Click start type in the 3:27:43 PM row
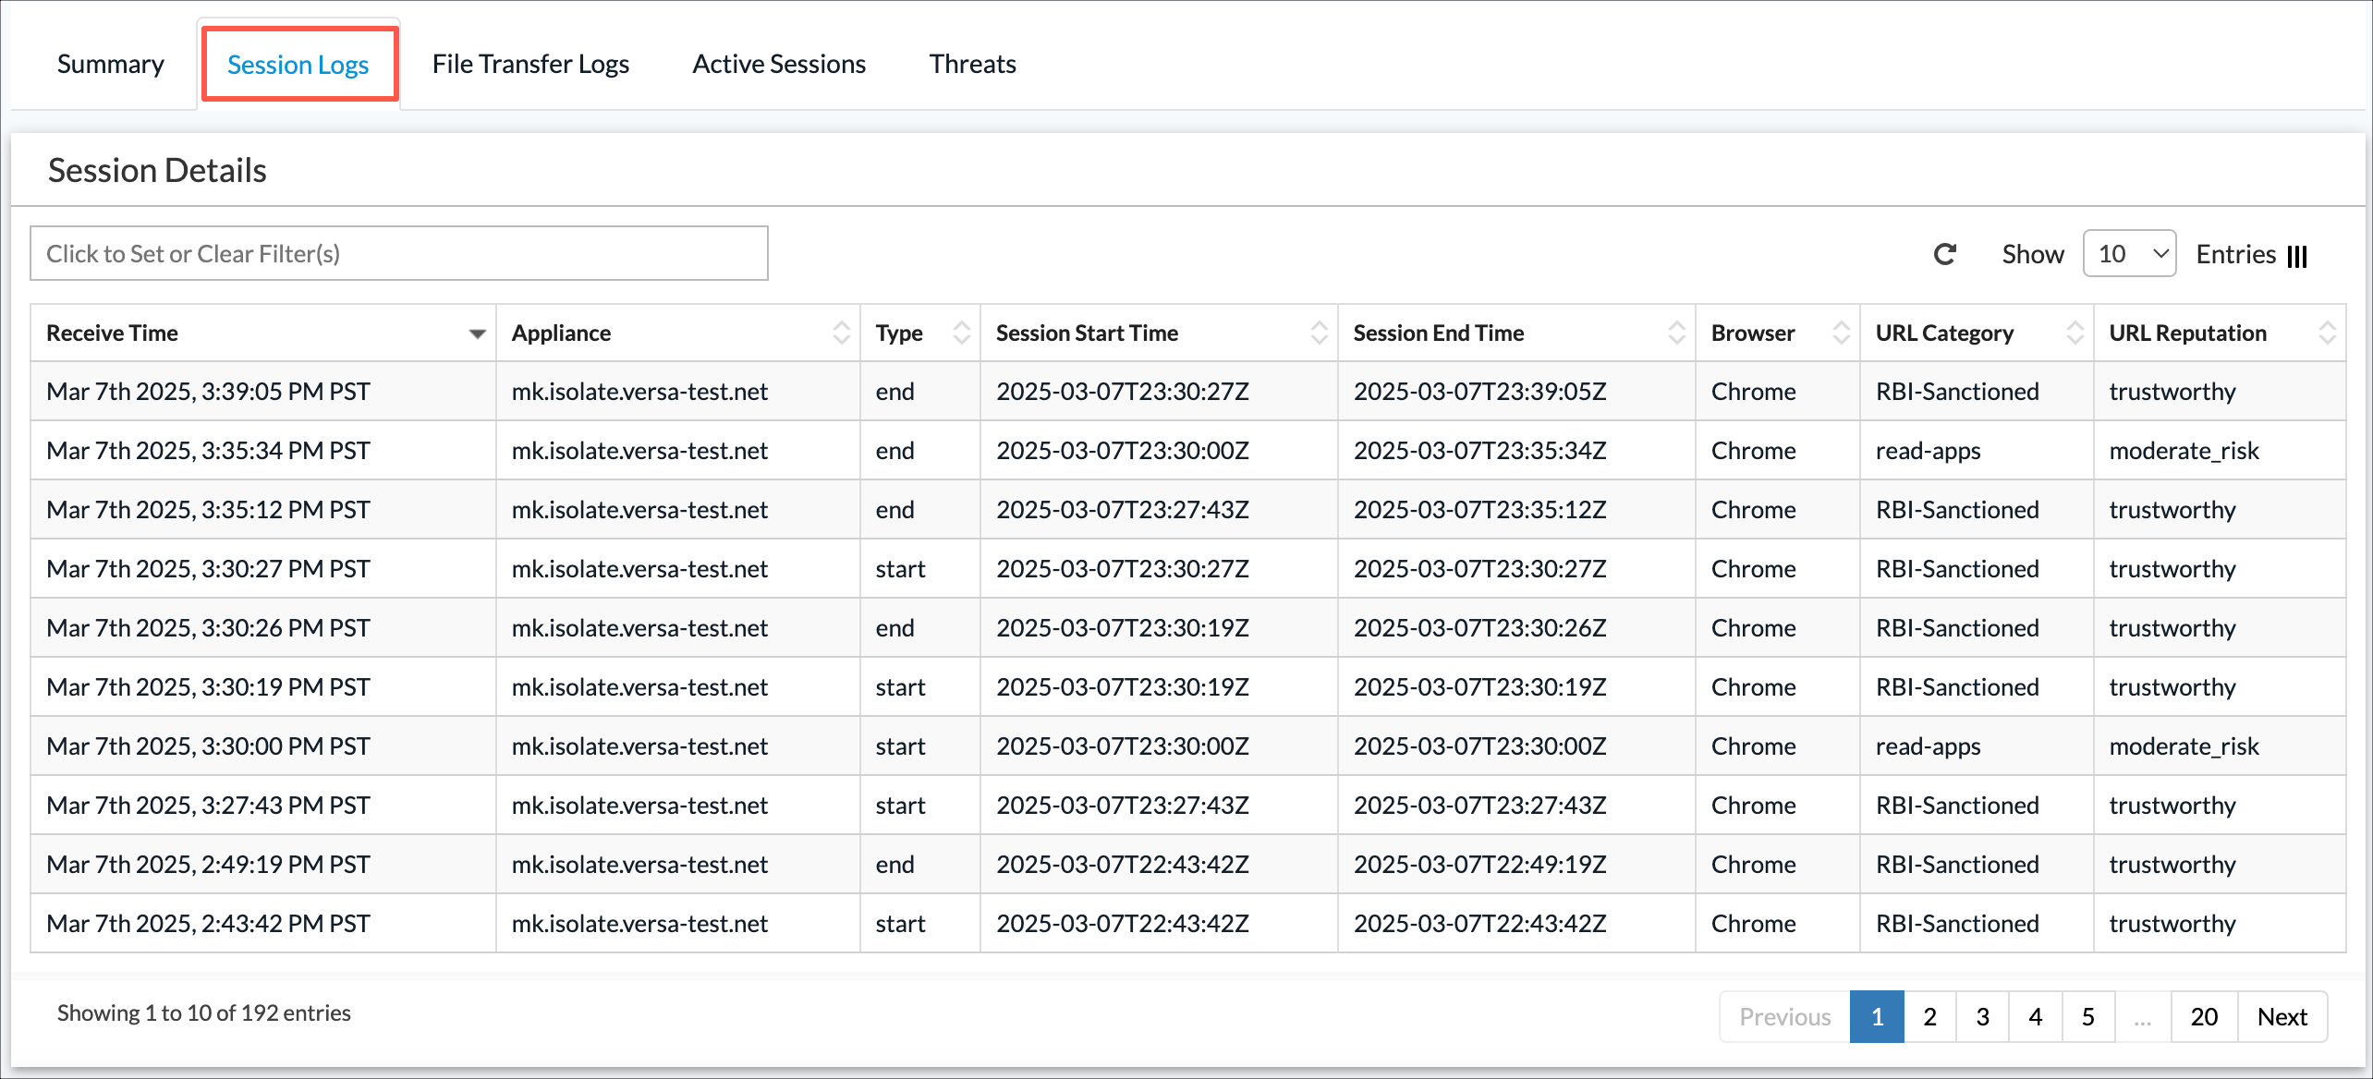Image resolution: width=2373 pixels, height=1079 pixels. coord(900,805)
